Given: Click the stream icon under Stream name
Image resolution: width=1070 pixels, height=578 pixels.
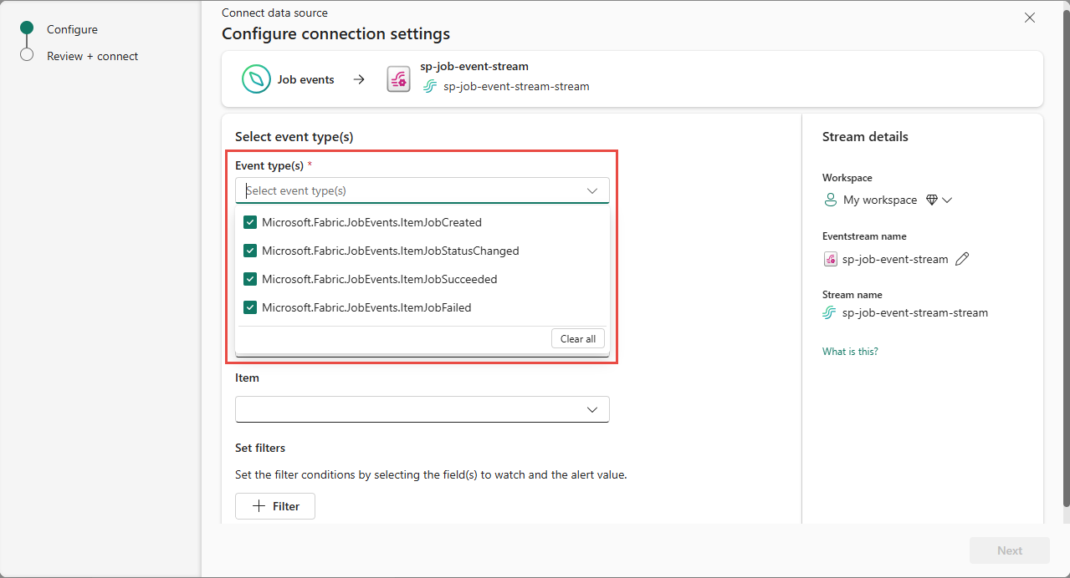Looking at the screenshot, I should [x=829, y=313].
